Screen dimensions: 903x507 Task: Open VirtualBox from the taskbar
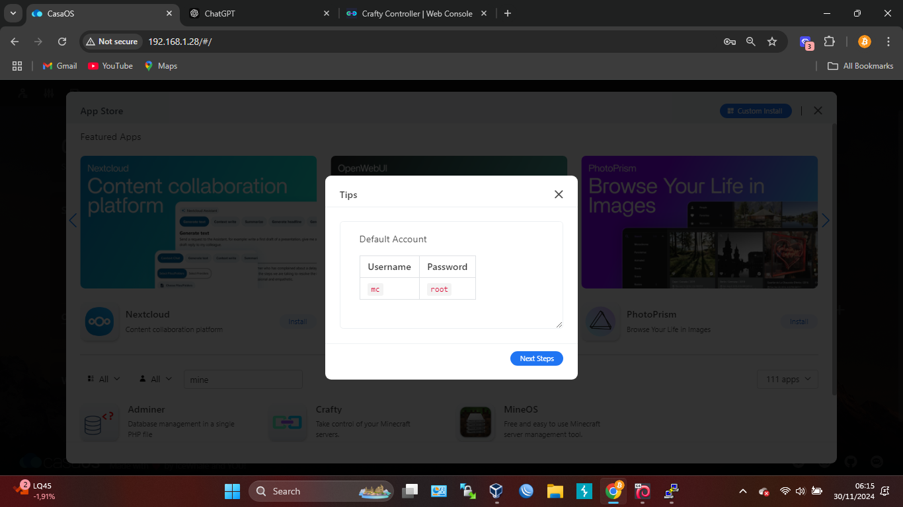coord(496,491)
